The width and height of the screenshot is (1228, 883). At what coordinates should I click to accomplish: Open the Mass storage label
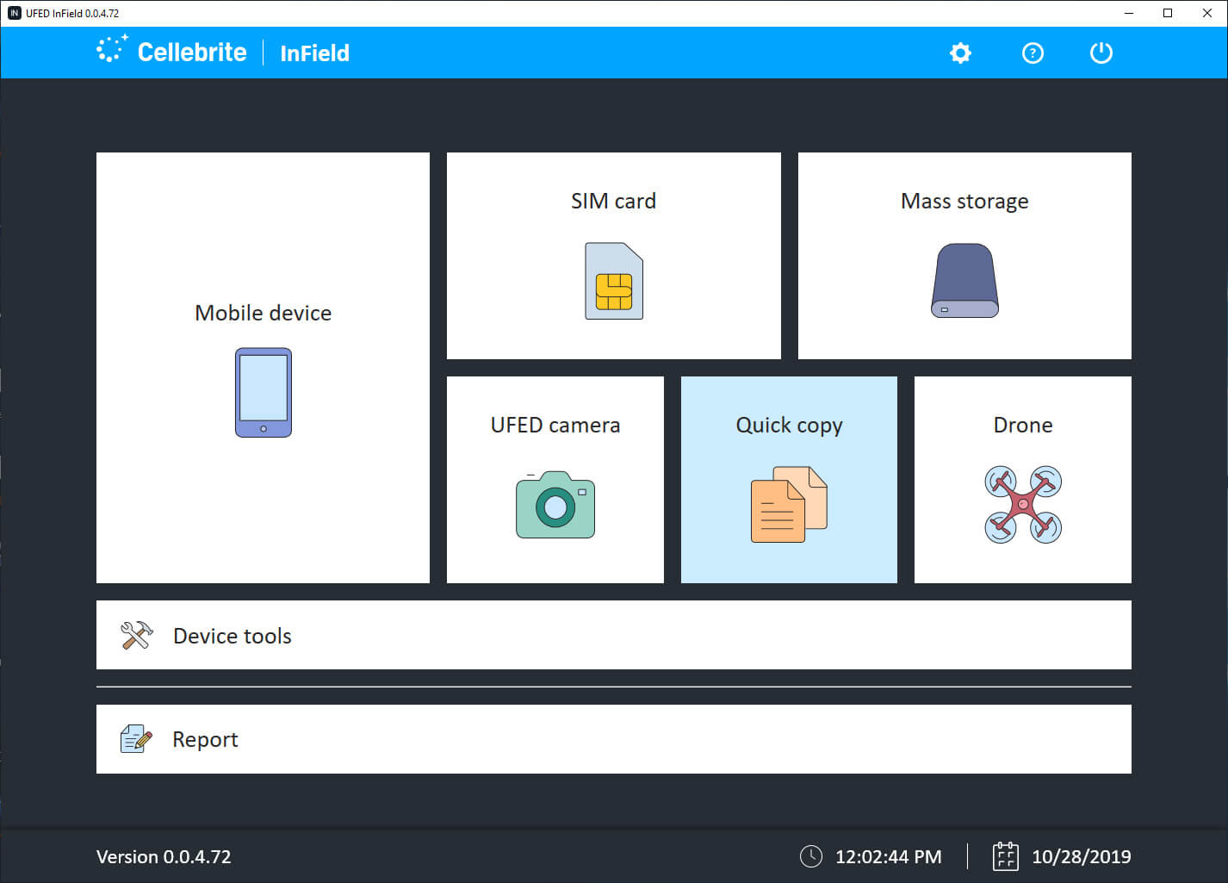click(964, 202)
